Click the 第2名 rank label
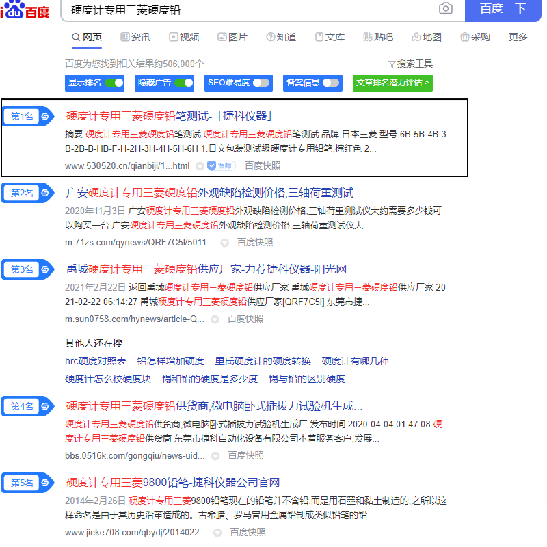547x547 pixels. point(22,193)
